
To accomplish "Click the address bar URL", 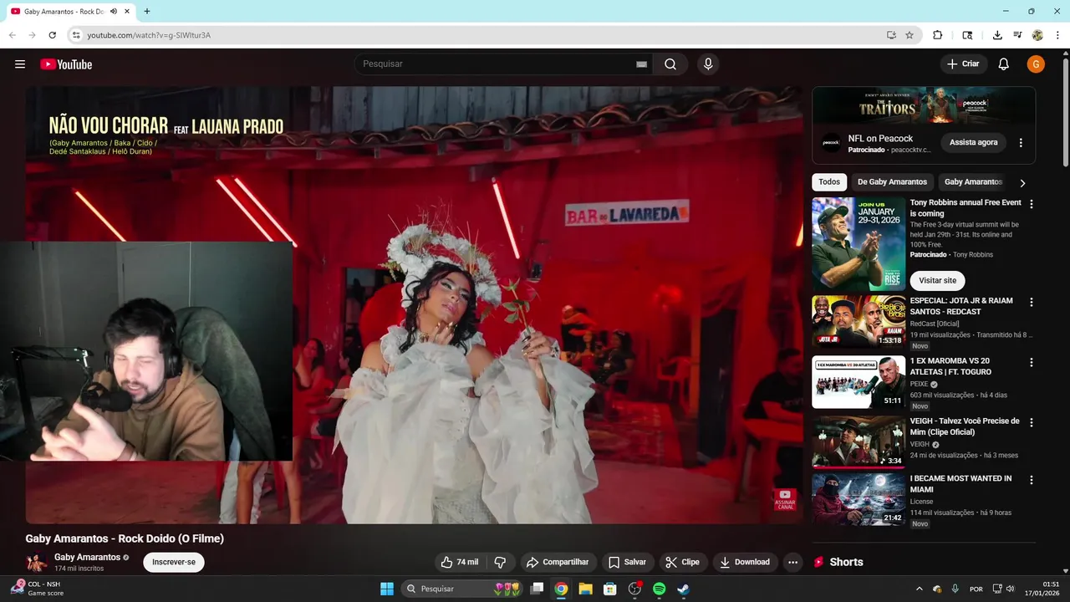I will (x=149, y=35).
